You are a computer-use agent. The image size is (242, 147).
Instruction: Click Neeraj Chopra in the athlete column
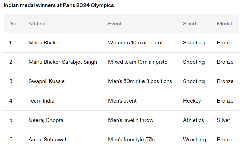pyautogui.click(x=46, y=120)
